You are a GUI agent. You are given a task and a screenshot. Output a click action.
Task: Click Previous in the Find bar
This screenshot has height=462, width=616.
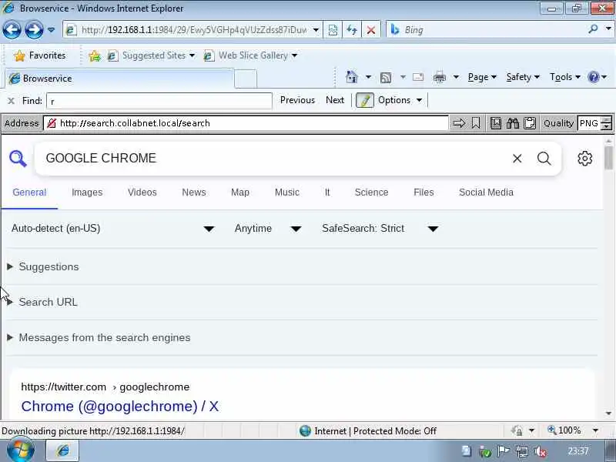click(x=297, y=100)
